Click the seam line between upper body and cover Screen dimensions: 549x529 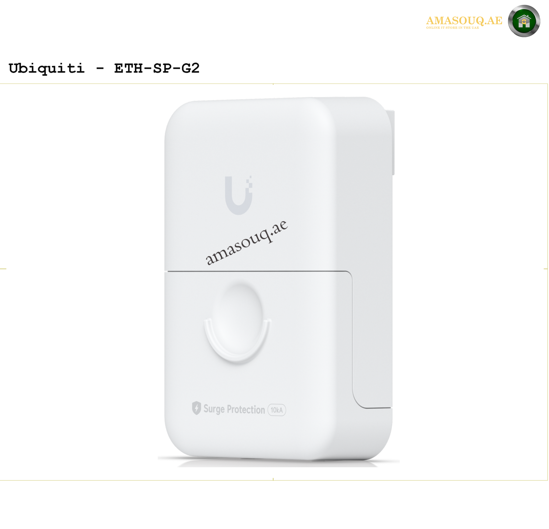[x=258, y=271]
